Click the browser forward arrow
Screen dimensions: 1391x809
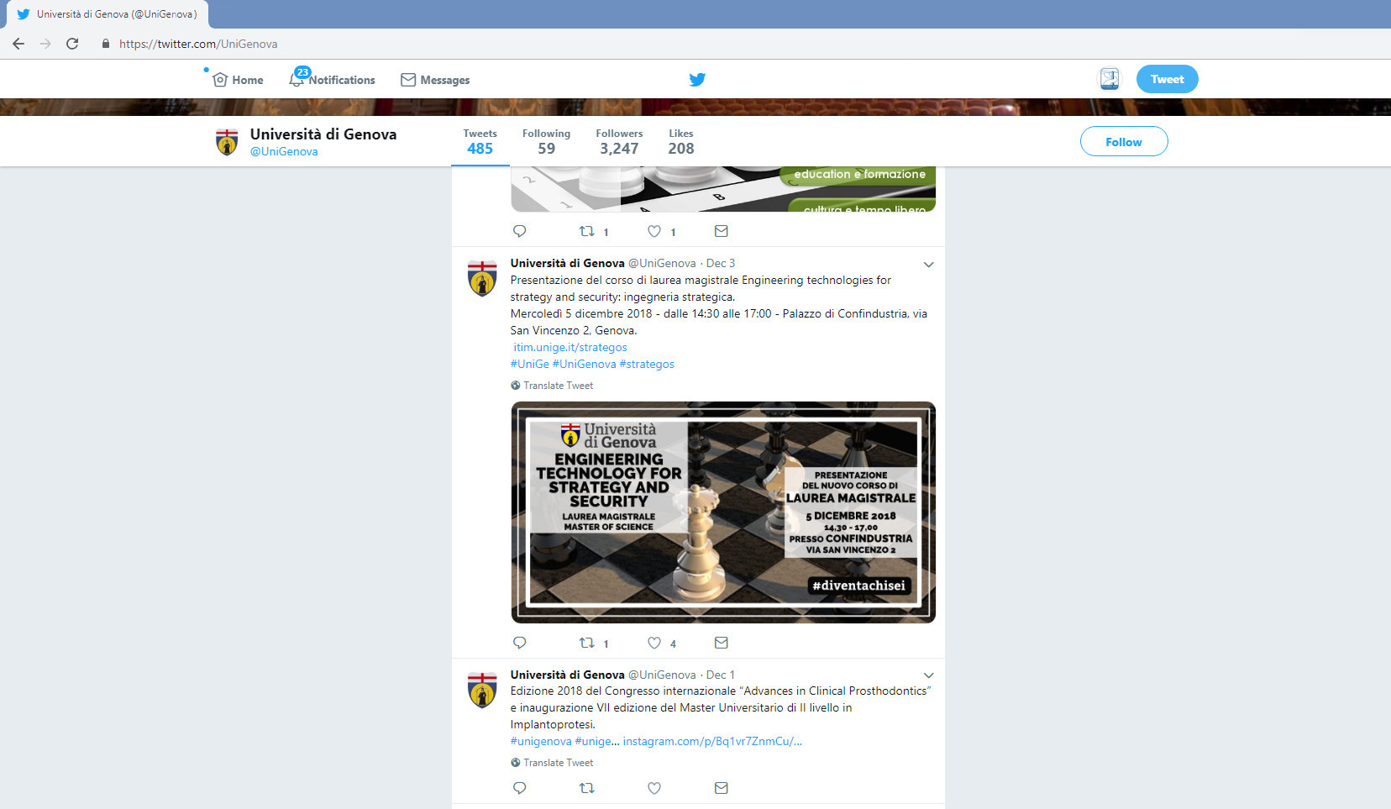[45, 44]
